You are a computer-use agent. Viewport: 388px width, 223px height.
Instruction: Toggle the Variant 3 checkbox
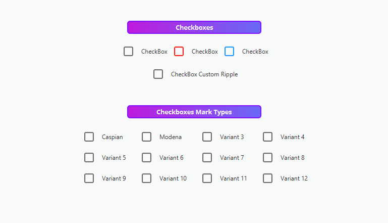[207, 137]
